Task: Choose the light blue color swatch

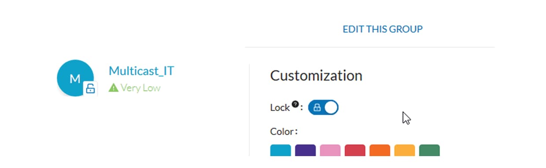Action: coord(280,150)
